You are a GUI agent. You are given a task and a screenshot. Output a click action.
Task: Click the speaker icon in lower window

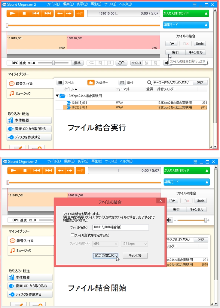coord(169,220)
